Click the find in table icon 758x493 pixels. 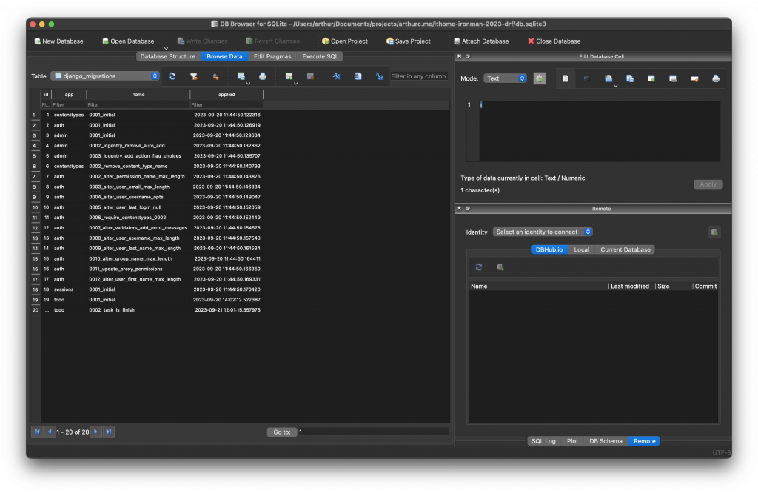[337, 76]
